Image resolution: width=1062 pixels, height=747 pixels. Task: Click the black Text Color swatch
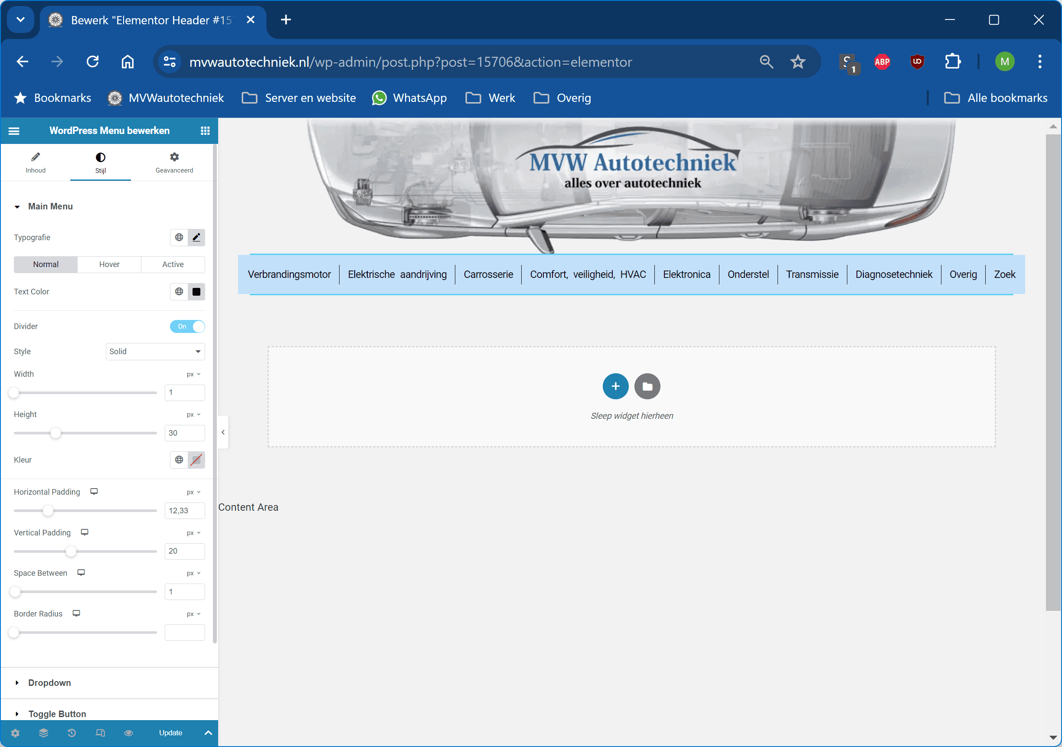196,291
